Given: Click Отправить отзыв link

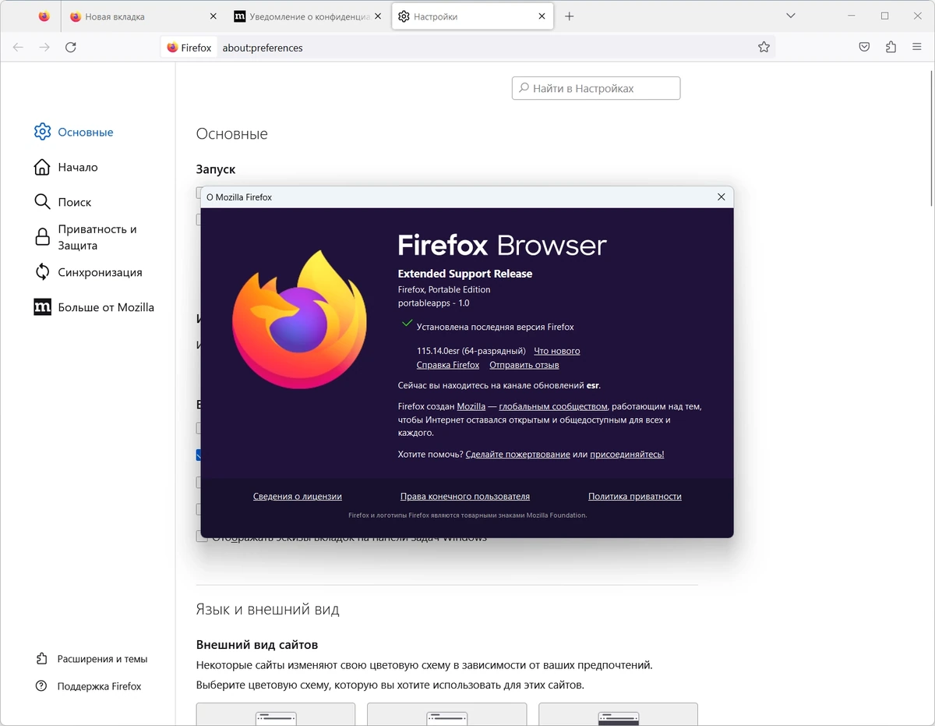Looking at the screenshot, I should click(x=524, y=365).
